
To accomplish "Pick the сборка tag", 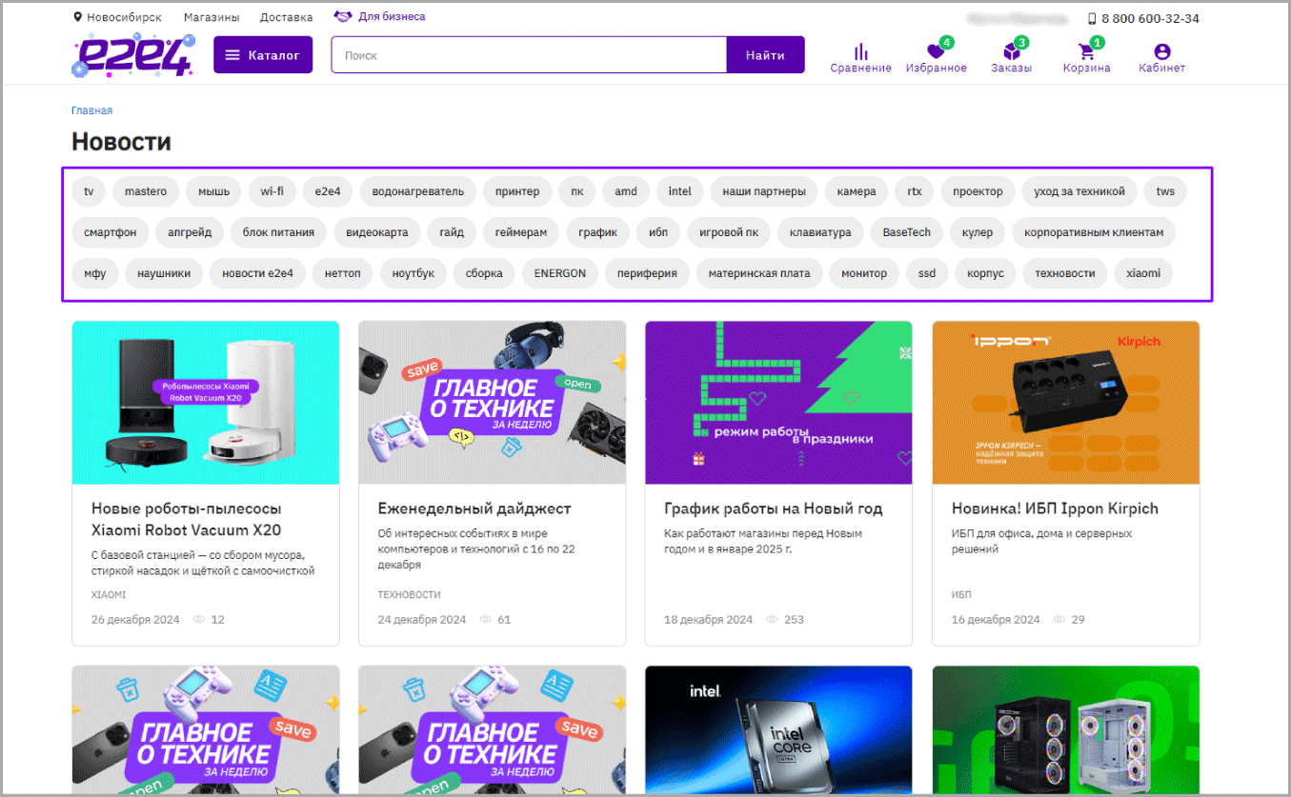I will click(485, 273).
